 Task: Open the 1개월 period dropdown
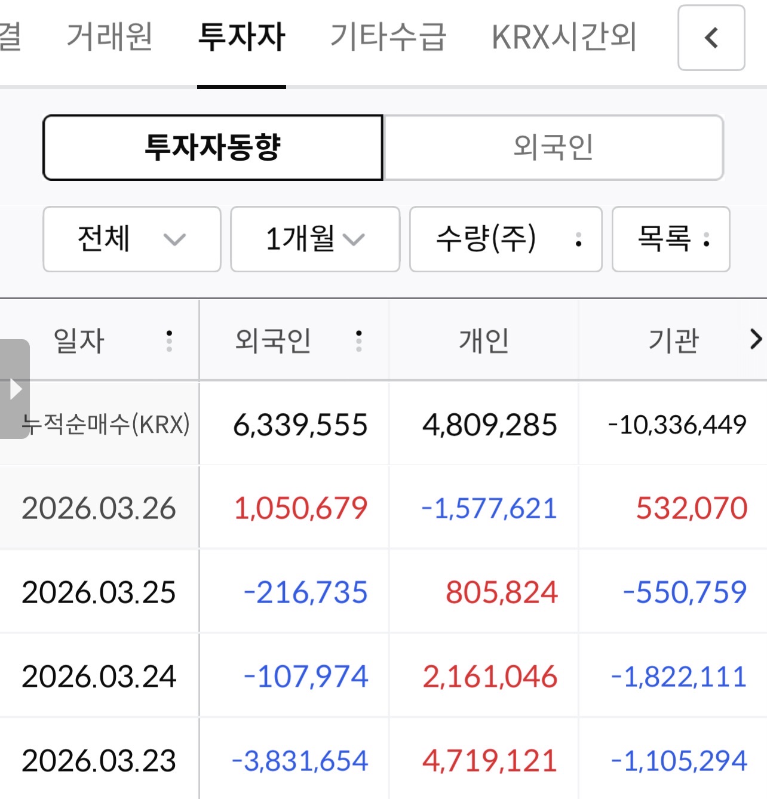[x=315, y=239]
